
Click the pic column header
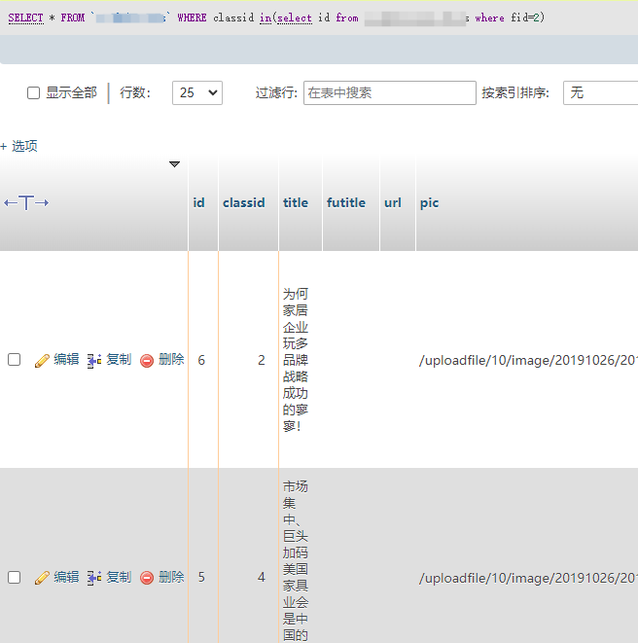429,203
